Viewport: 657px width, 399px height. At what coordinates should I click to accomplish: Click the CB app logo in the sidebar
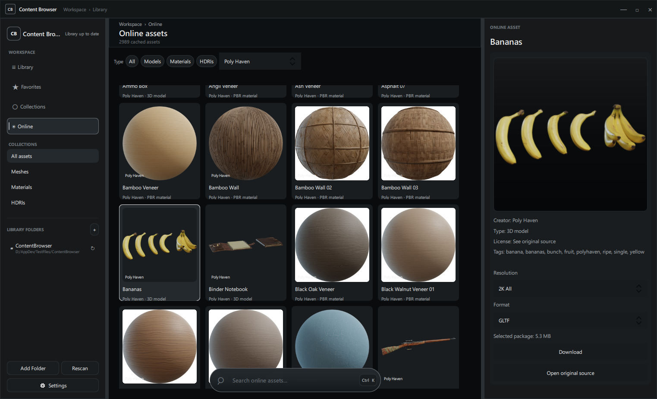(14, 34)
